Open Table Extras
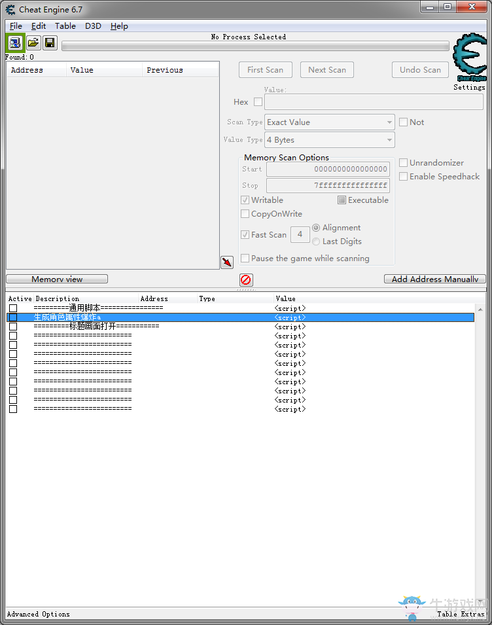 click(x=461, y=614)
